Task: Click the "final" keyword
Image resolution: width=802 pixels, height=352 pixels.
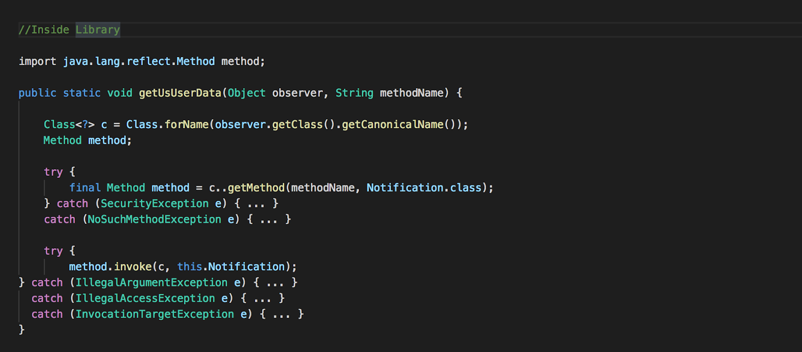Action: pos(85,187)
